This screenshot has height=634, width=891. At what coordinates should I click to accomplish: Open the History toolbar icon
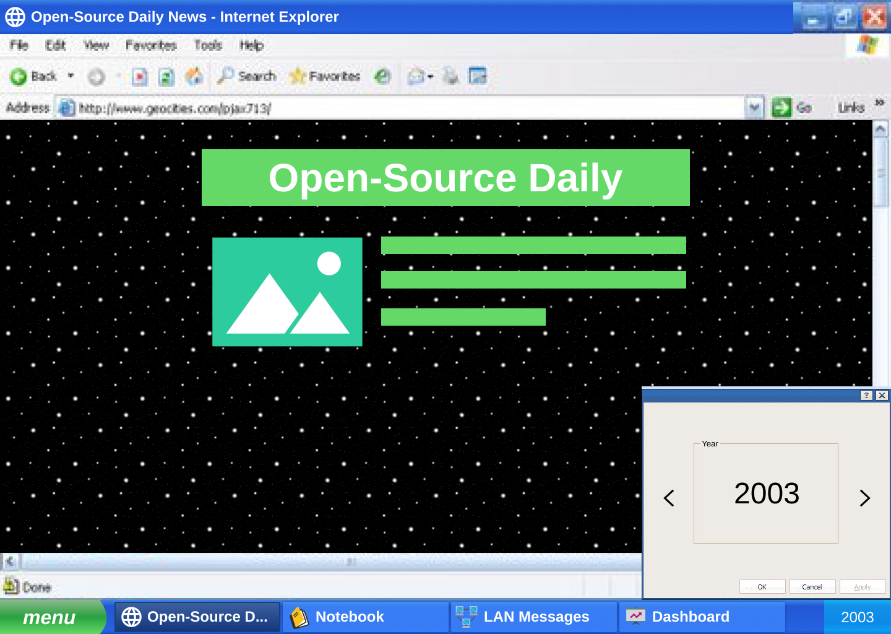(382, 76)
